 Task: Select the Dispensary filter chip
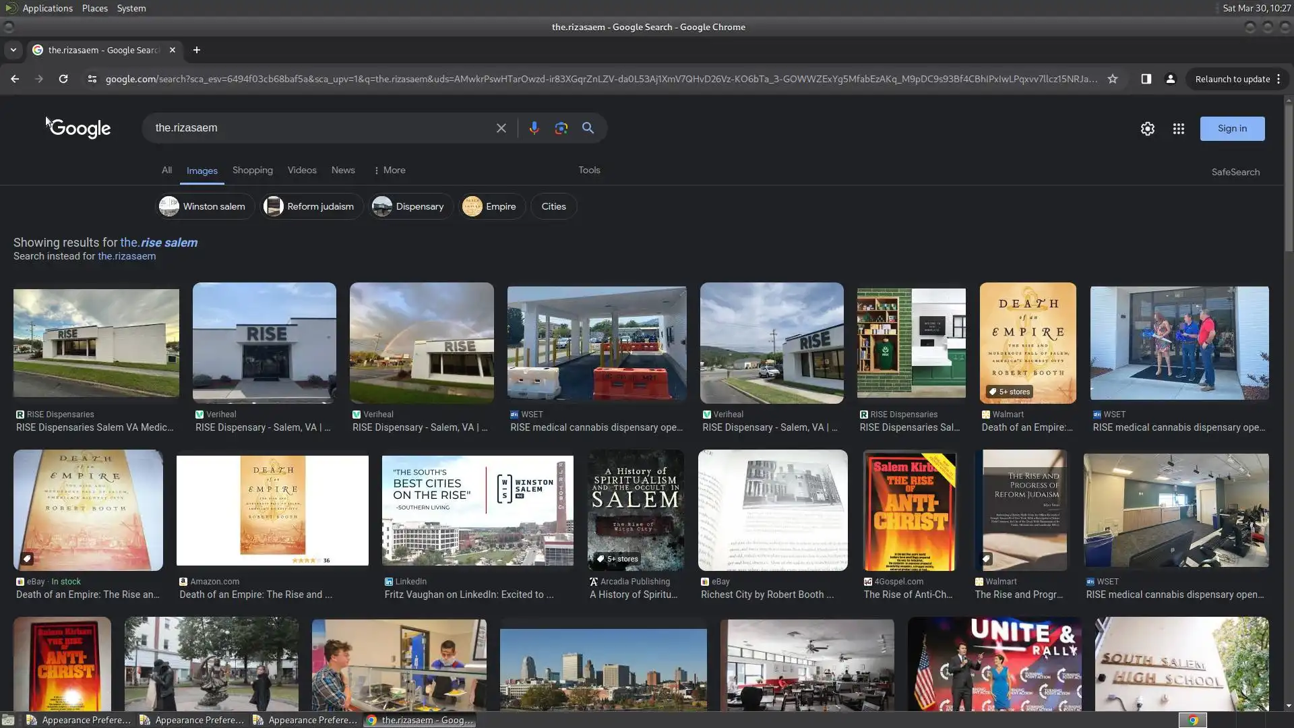pos(410,206)
